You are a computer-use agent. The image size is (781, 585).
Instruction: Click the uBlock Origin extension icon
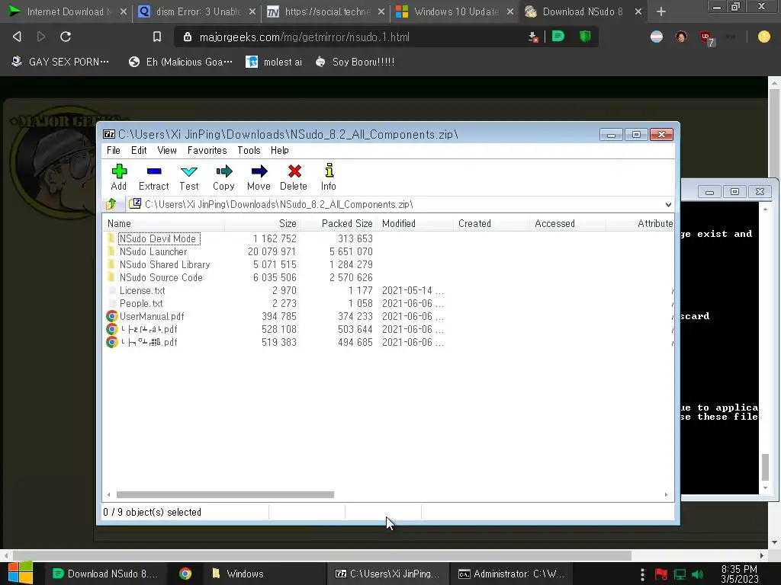pos(705,37)
